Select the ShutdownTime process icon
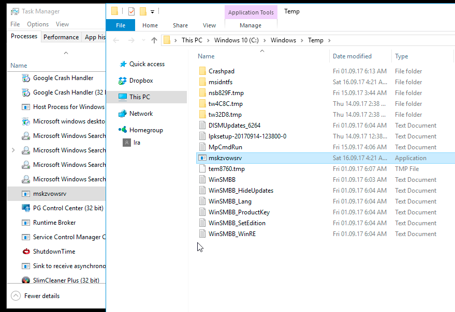455x312 pixels. pyautogui.click(x=25, y=252)
